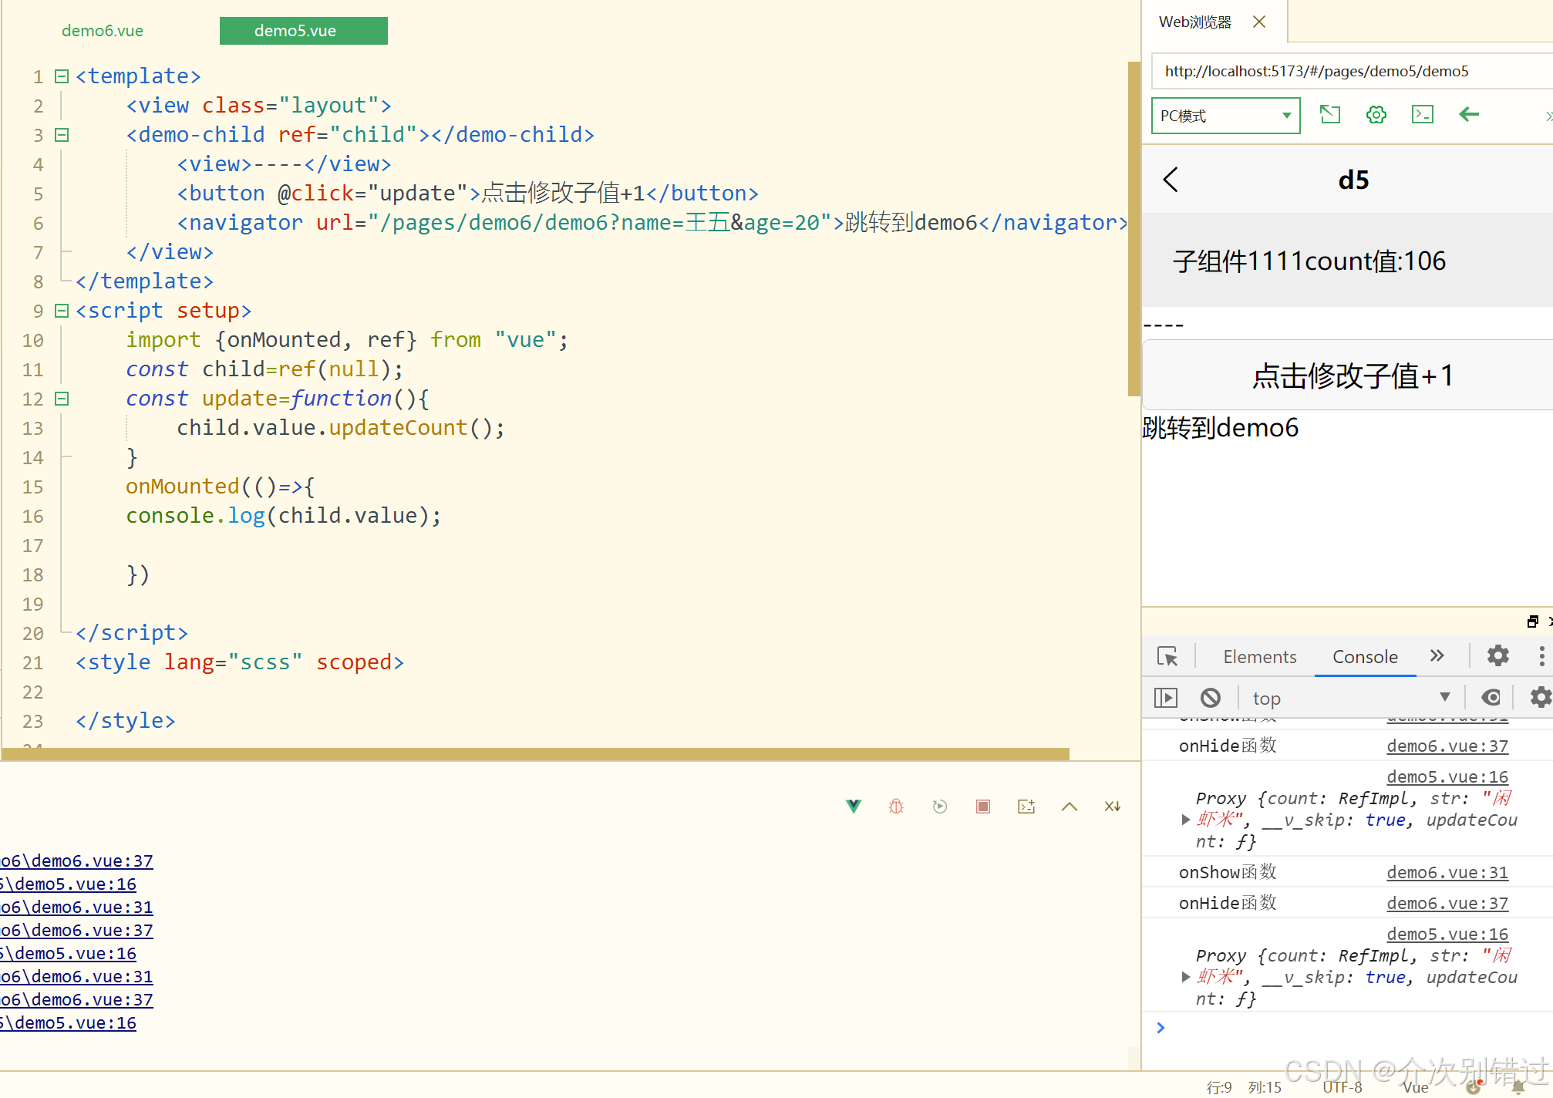Click the rerun play-refresh icon
The width and height of the screenshot is (1553, 1098).
pyautogui.click(x=939, y=807)
